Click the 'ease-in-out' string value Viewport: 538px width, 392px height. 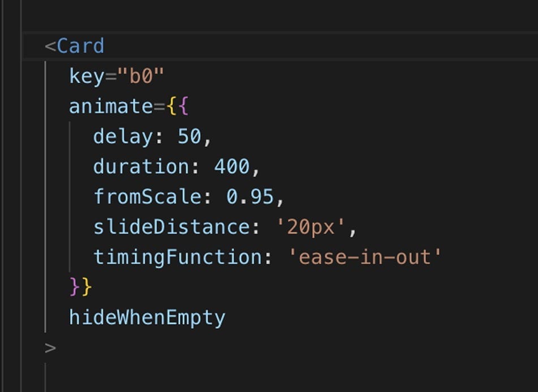coord(365,257)
